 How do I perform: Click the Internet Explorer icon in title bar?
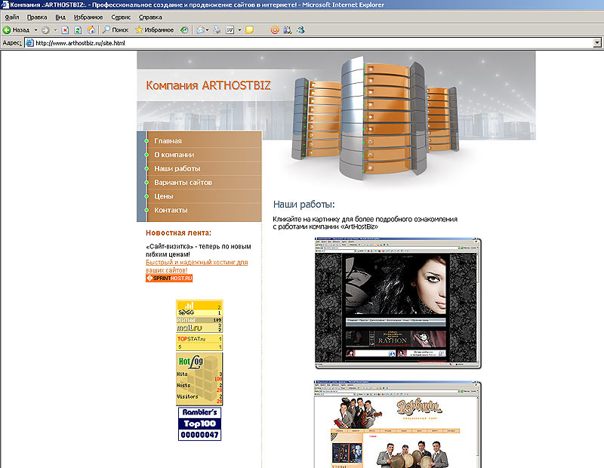click(x=5, y=5)
